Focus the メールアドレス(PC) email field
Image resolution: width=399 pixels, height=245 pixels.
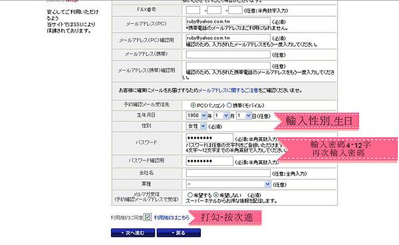228,21
